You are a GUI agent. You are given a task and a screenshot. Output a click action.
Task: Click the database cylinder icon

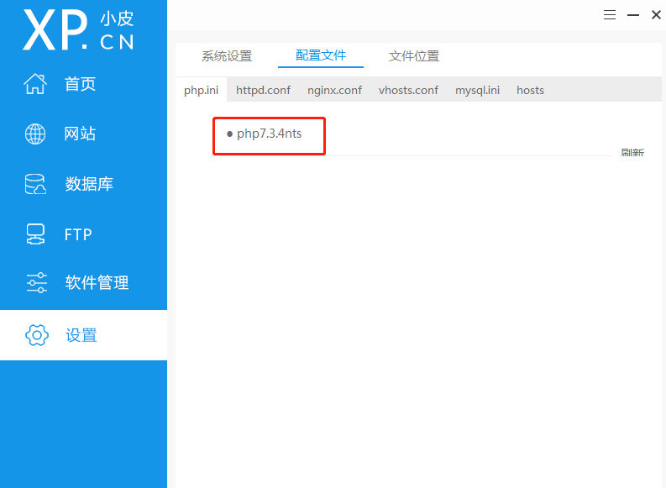(x=35, y=184)
